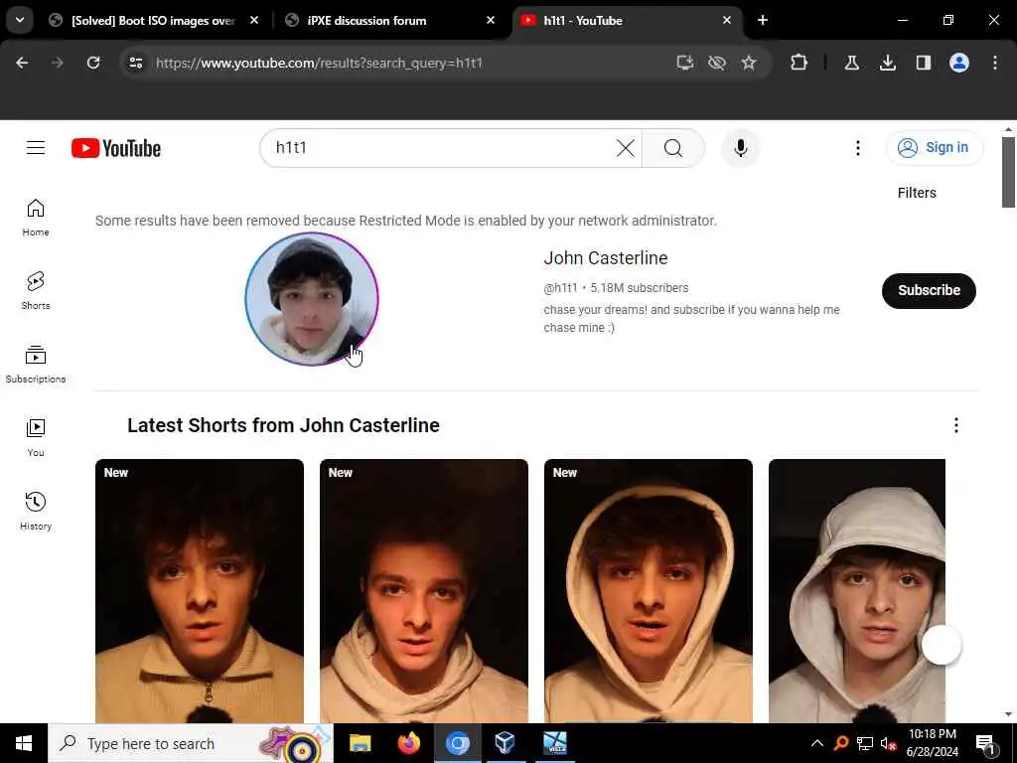Open the VirtualBox cube taskbar icon
This screenshot has width=1017, height=763.
click(x=505, y=743)
